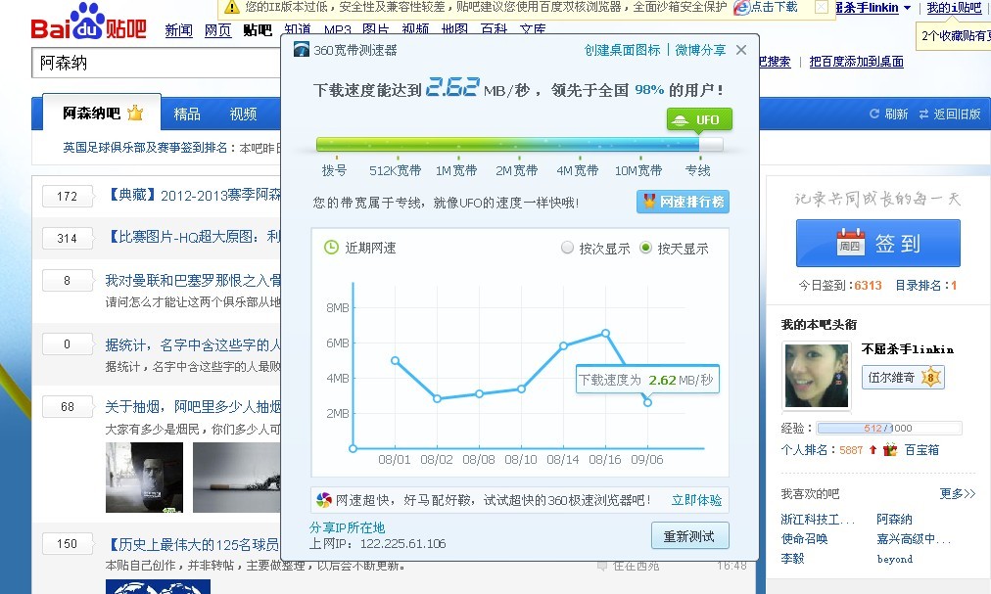
Task: Click Weibo share link
Action: 700,50
